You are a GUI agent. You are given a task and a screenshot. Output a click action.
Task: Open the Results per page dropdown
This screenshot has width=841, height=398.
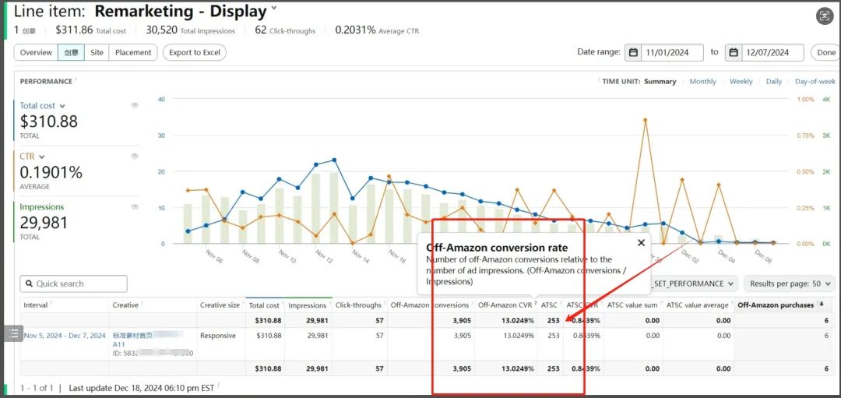click(789, 284)
